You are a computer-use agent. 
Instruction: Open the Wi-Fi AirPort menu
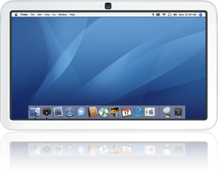164,15
